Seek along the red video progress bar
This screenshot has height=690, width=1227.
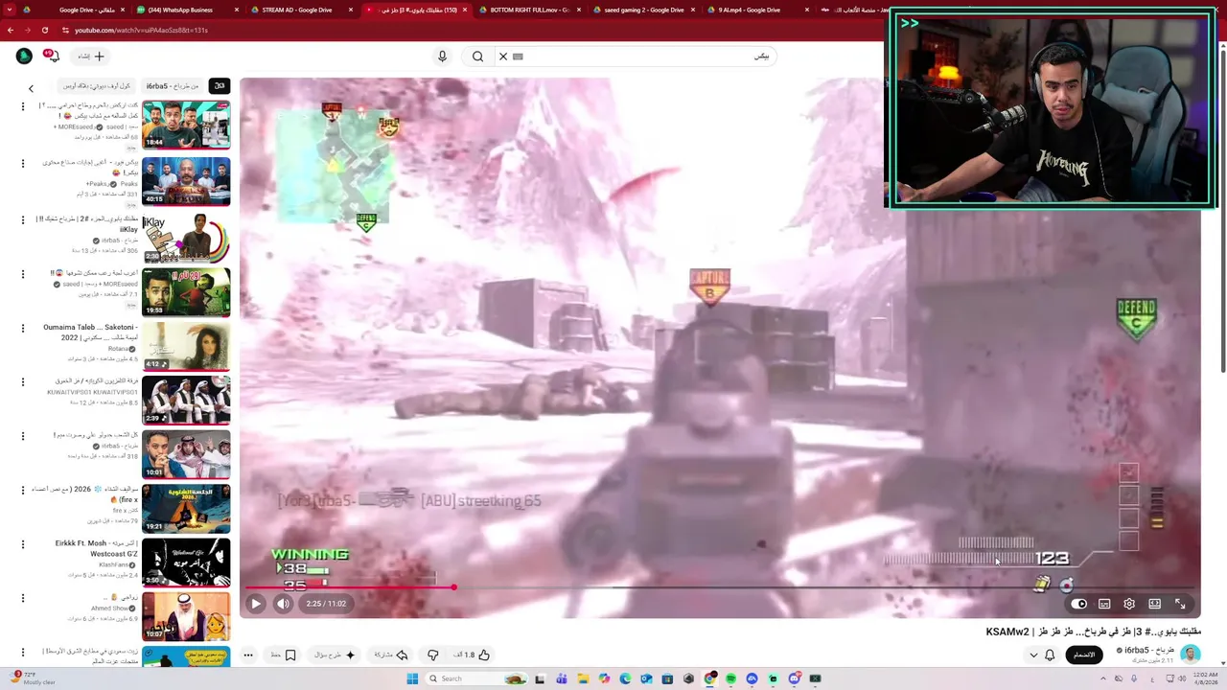tap(719, 587)
